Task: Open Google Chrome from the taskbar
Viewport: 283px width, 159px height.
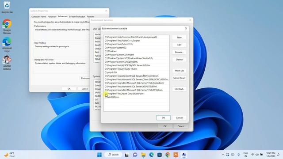Action: (168, 155)
